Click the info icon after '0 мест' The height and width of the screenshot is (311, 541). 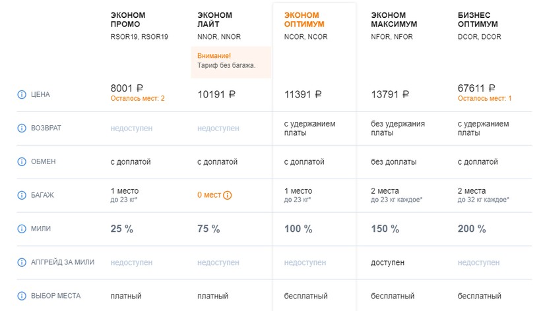pos(228,195)
